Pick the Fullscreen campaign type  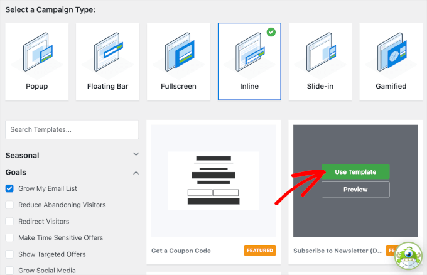pyautogui.click(x=178, y=62)
